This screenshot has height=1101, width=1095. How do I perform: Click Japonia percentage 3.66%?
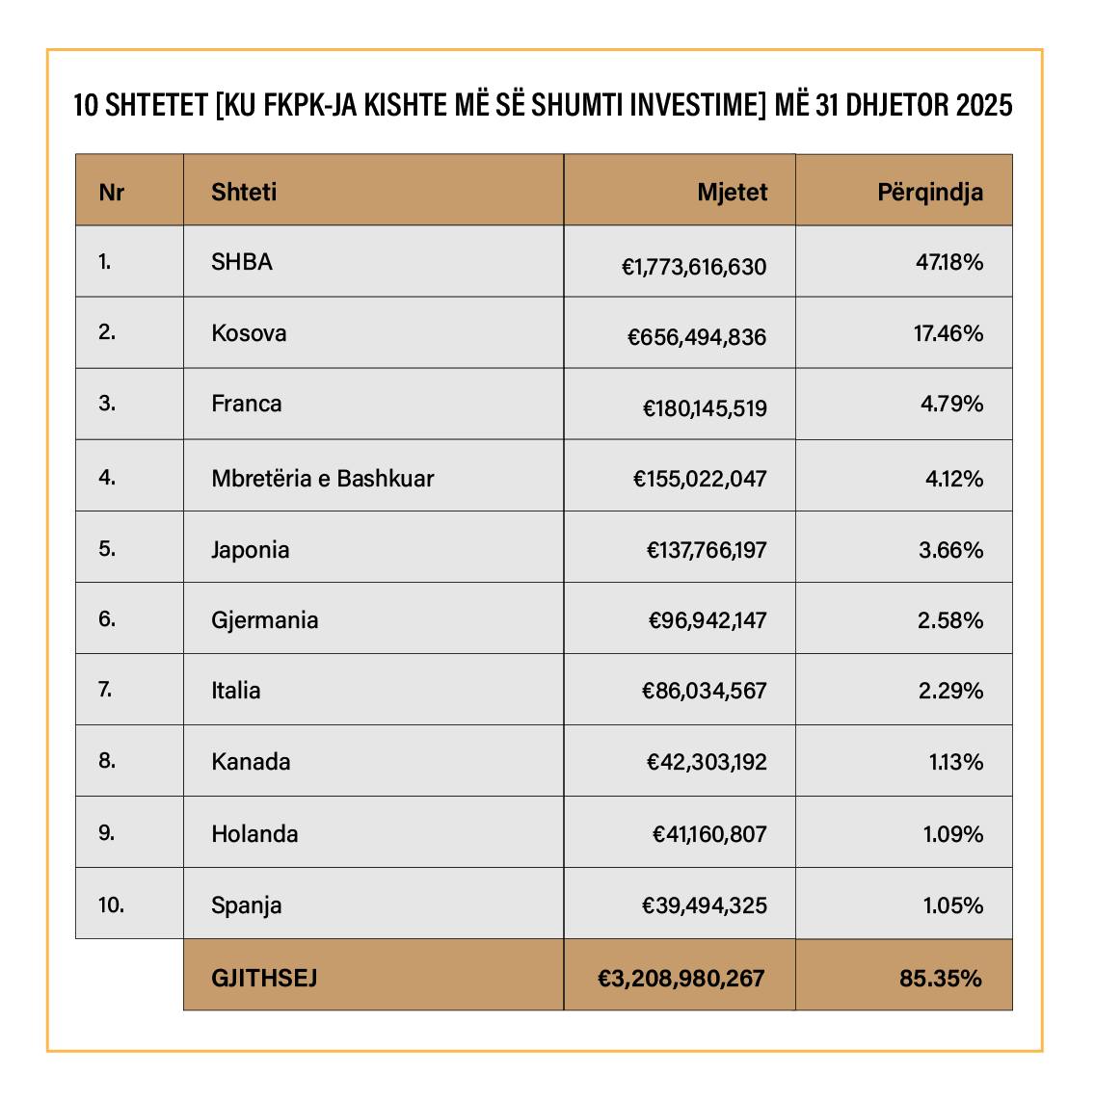[x=950, y=550]
